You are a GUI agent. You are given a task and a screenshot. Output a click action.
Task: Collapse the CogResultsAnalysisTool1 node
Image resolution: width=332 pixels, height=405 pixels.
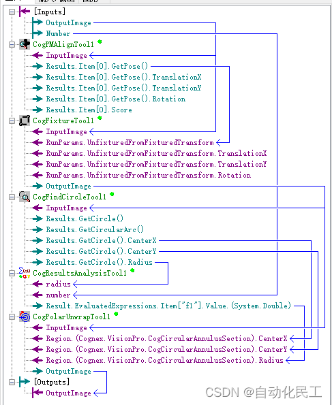pos(12,273)
